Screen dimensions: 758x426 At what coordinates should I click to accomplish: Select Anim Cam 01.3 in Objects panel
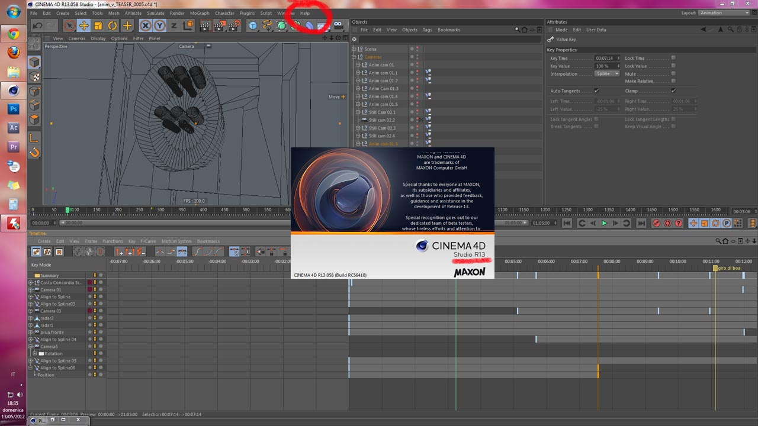[383, 88]
